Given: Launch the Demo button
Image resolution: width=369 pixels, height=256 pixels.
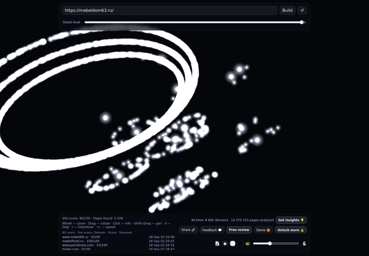Looking at the screenshot, I should 263,230.
